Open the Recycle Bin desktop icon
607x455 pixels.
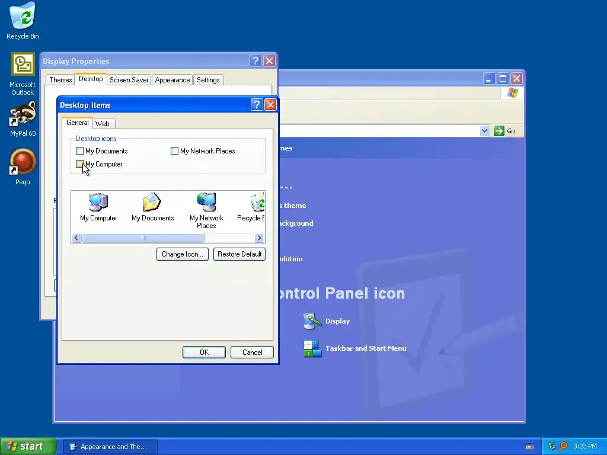point(23,21)
